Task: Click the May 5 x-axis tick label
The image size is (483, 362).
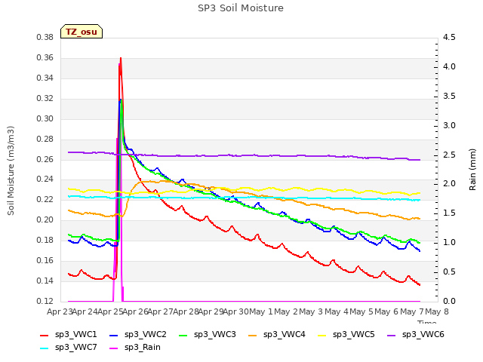Action: click(361, 311)
